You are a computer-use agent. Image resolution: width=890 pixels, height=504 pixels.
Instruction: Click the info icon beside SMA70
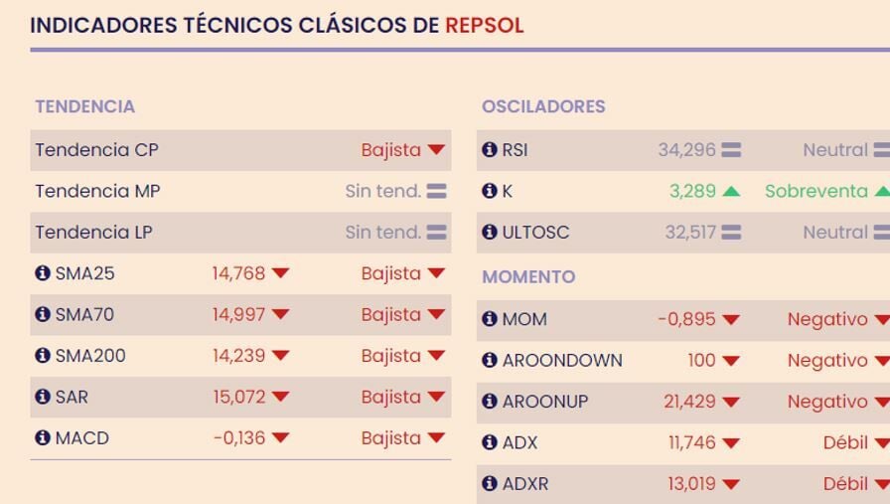(43, 314)
